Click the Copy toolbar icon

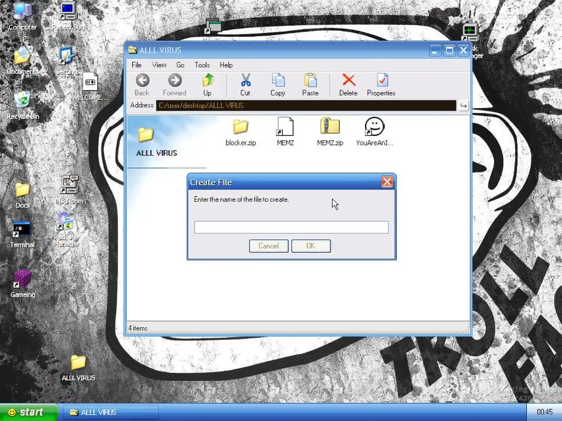coord(278,85)
